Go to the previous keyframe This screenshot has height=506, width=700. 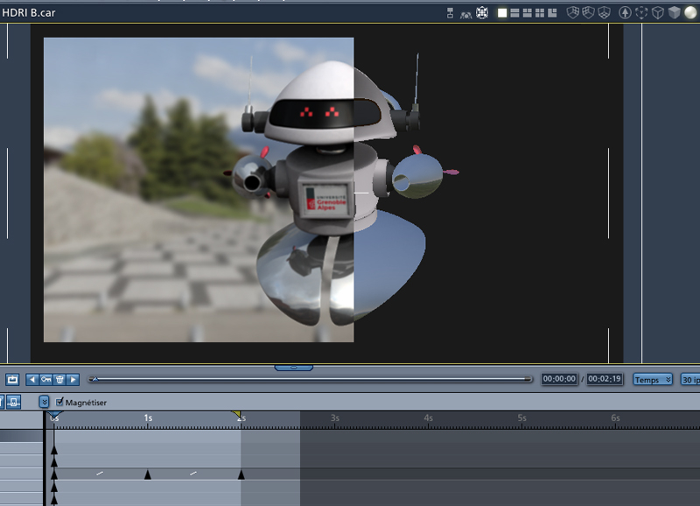click(31, 379)
